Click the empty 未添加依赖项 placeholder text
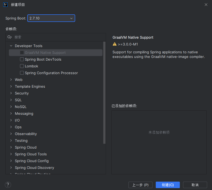 159,132
